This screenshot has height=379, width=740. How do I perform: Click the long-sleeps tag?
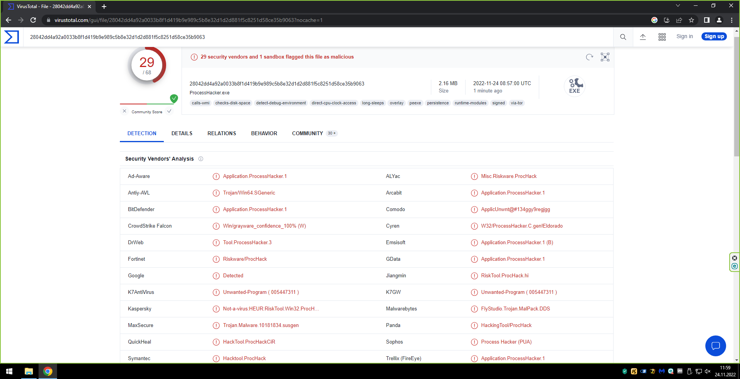pos(373,103)
